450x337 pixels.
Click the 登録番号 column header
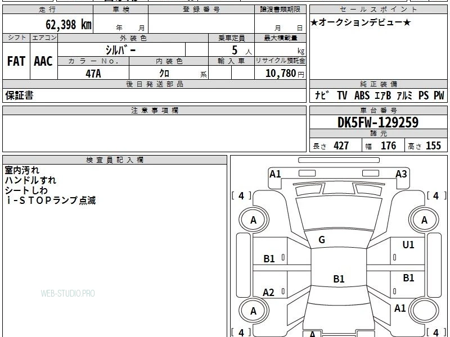click(201, 10)
